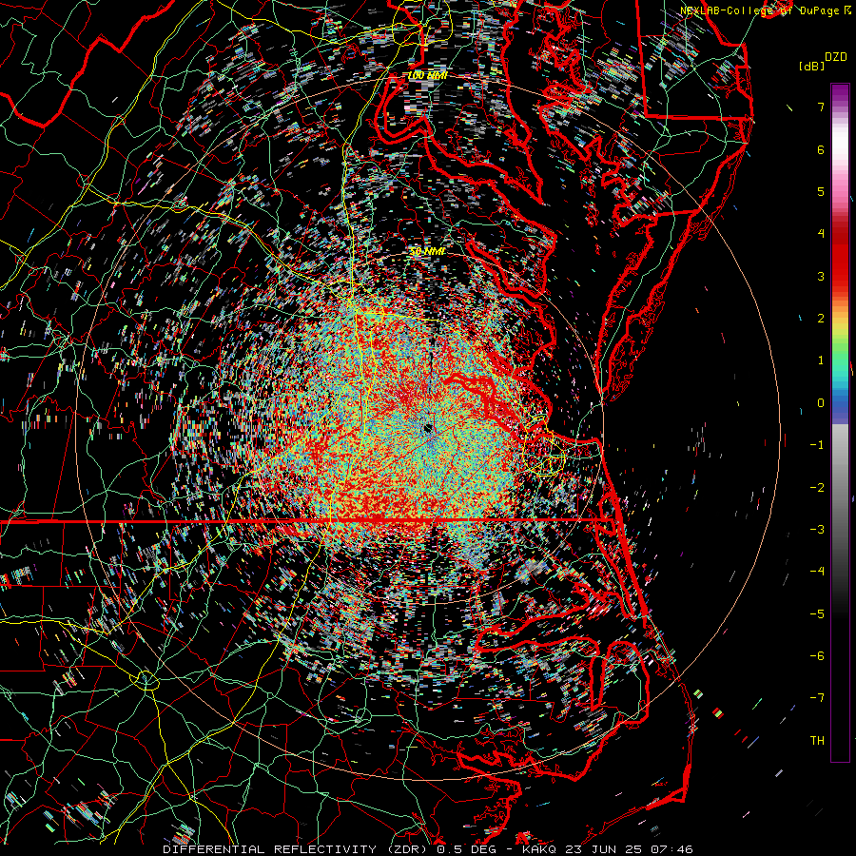Viewport: 856px width, 856px height.
Task: Click the 0 dB scale label
Action: coord(821,403)
